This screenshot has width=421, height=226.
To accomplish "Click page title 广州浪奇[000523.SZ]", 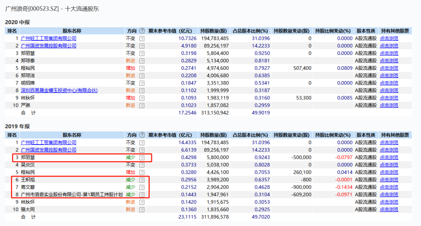I will (x=32, y=9).
